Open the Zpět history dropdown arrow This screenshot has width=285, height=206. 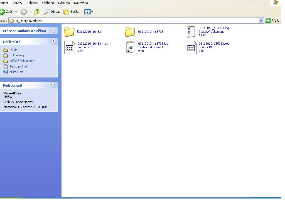[x=16, y=12]
